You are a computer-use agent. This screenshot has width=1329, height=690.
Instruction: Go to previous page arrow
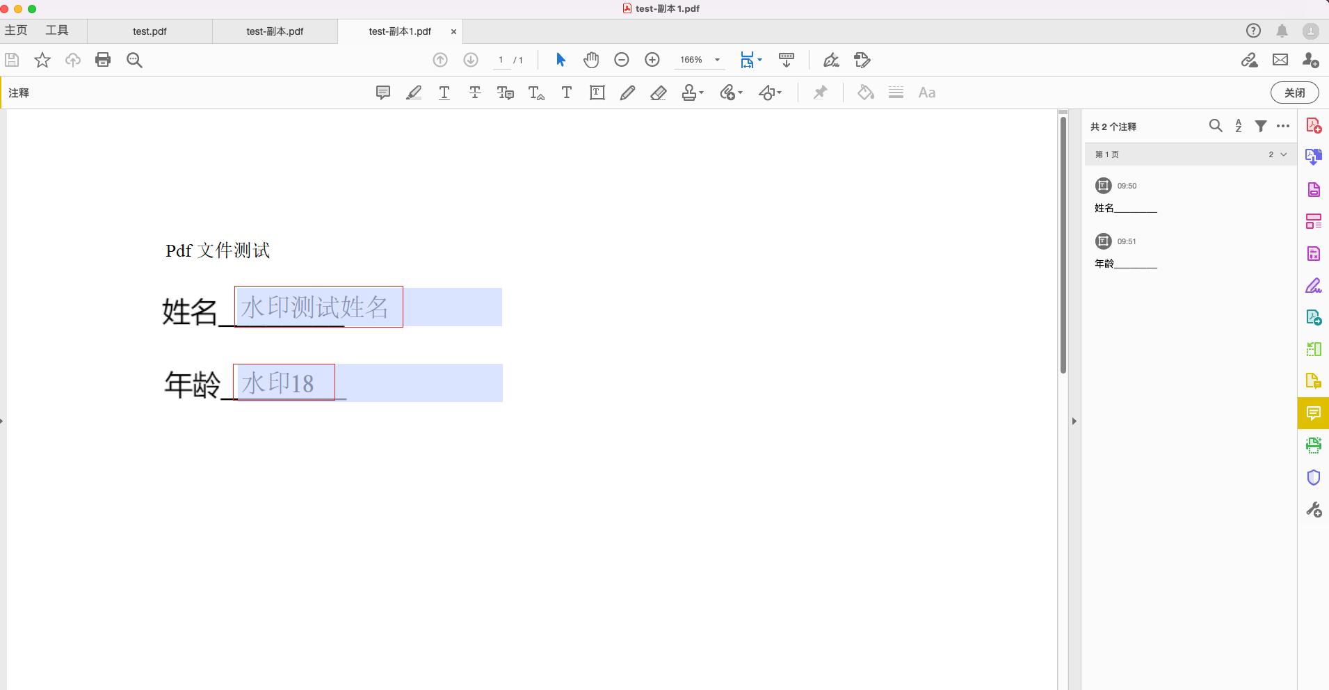[x=440, y=60]
